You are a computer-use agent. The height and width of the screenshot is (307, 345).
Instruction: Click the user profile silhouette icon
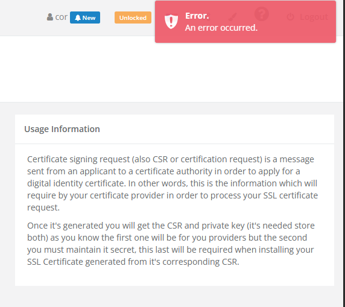click(x=50, y=17)
